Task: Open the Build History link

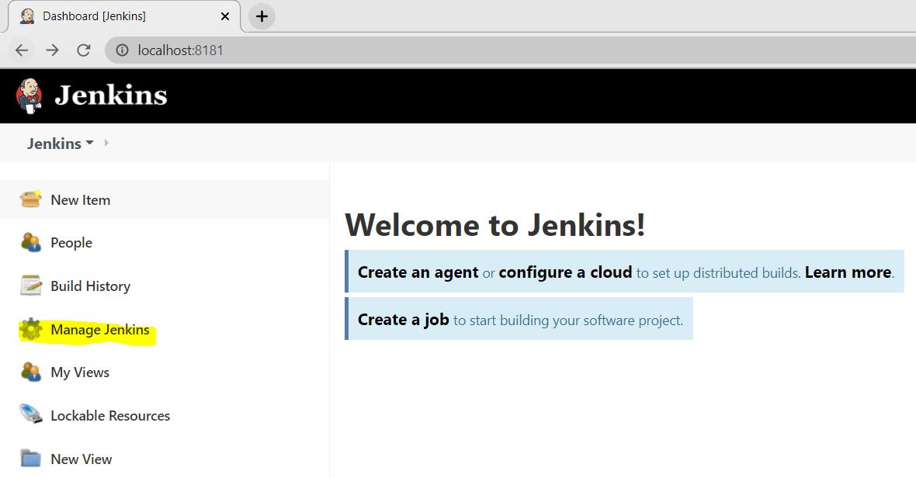Action: pyautogui.click(x=91, y=286)
